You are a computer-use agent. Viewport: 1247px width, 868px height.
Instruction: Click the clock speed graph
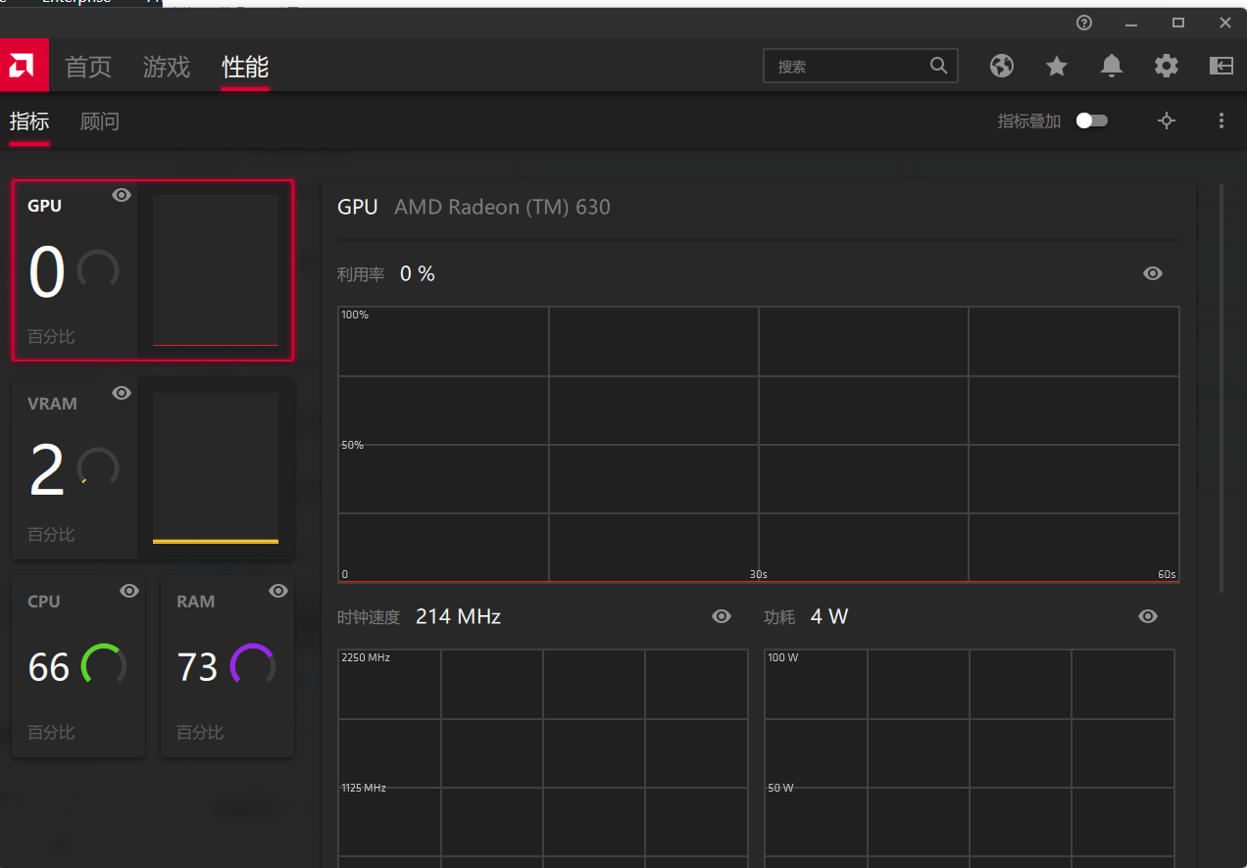pos(542,758)
